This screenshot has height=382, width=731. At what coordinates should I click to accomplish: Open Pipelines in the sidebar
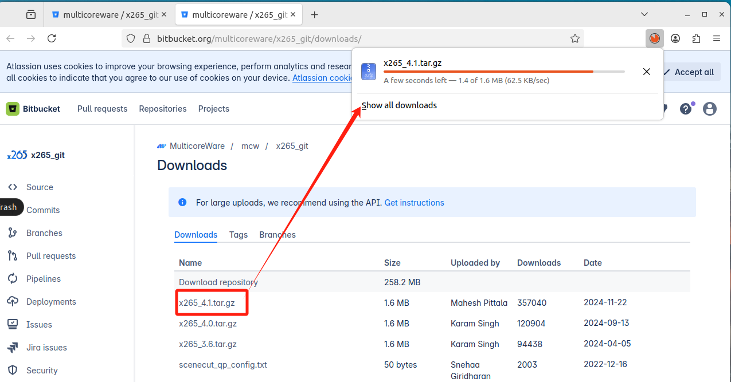coord(44,279)
